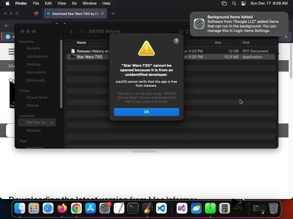
Task: Go back with Finder back chevron
Action: click(71, 31)
